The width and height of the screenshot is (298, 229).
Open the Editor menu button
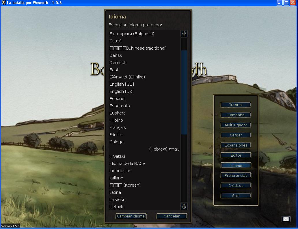[236, 155]
